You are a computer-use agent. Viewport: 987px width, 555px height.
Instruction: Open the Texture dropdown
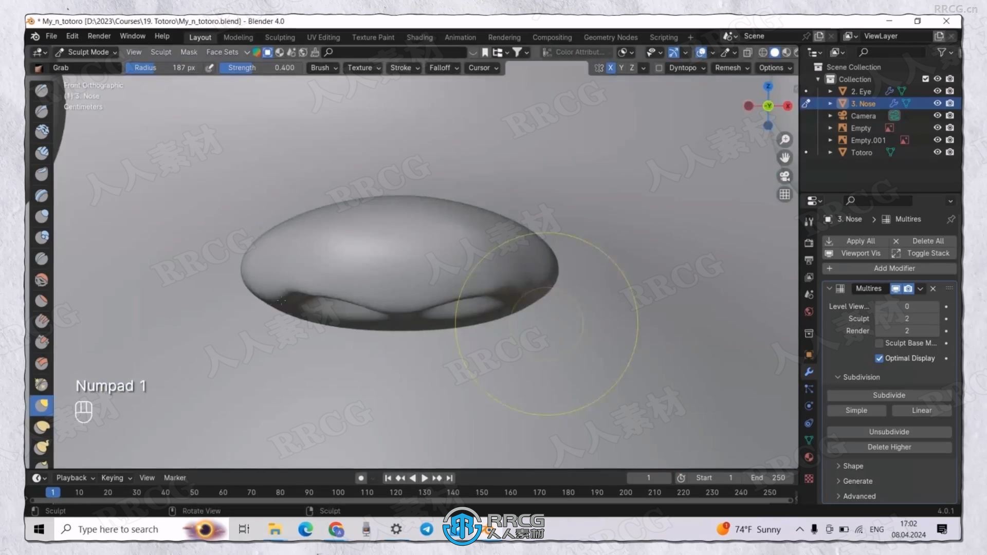[x=363, y=68]
